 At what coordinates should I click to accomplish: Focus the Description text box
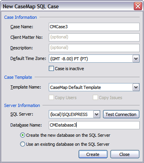(x=94, y=48)
